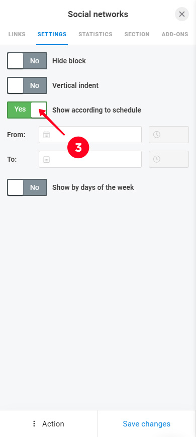The width and height of the screenshot is (196, 437).
Task: Click the calendar icon in the To field
Action: pyautogui.click(x=47, y=159)
